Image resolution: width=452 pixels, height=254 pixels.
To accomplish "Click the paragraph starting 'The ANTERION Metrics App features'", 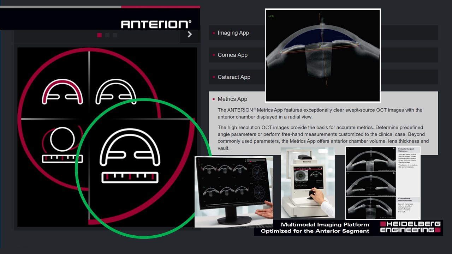I will click(320, 113).
